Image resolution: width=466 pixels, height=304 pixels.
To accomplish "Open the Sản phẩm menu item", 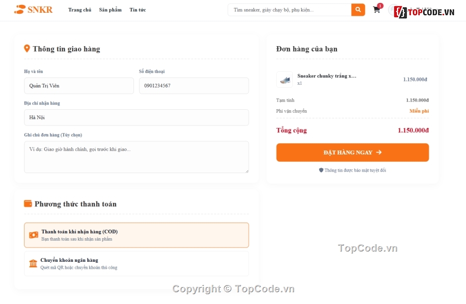I will click(110, 10).
